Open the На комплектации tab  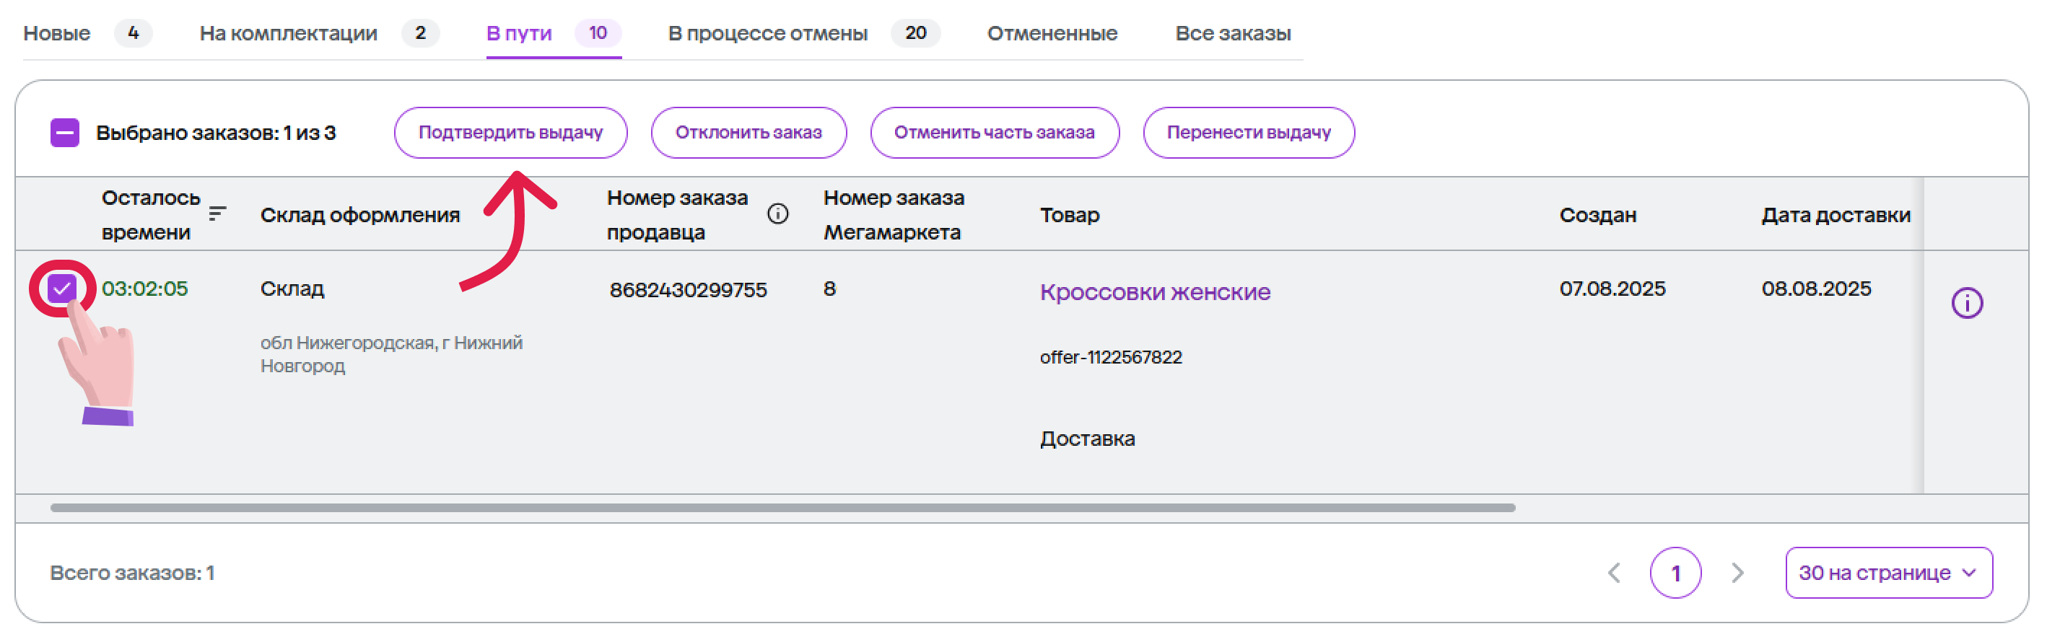tap(288, 33)
